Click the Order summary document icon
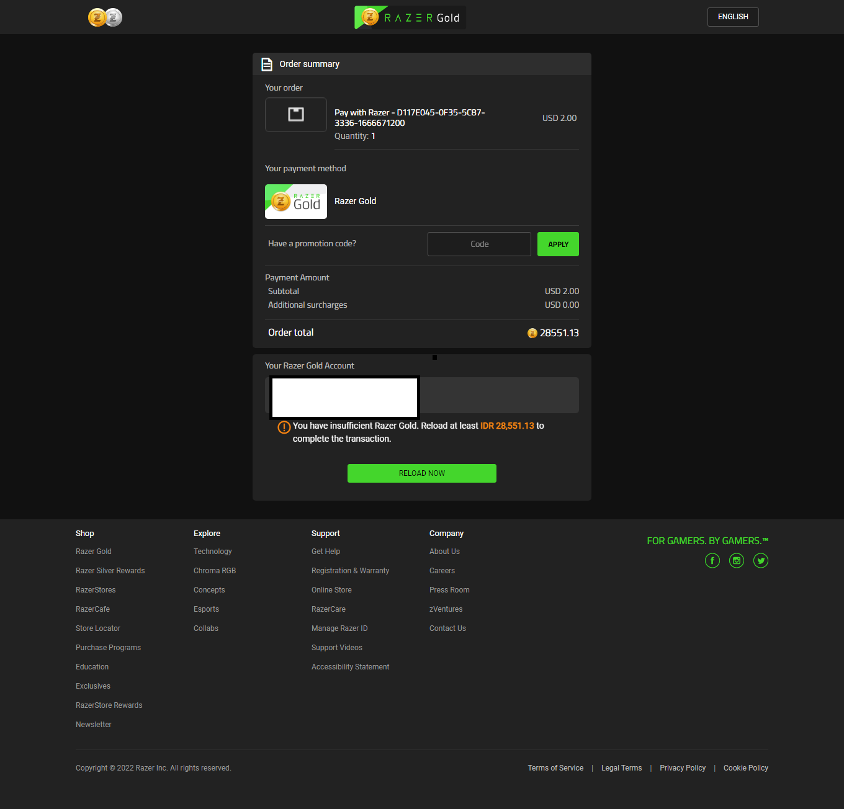The width and height of the screenshot is (844, 809). coord(267,64)
